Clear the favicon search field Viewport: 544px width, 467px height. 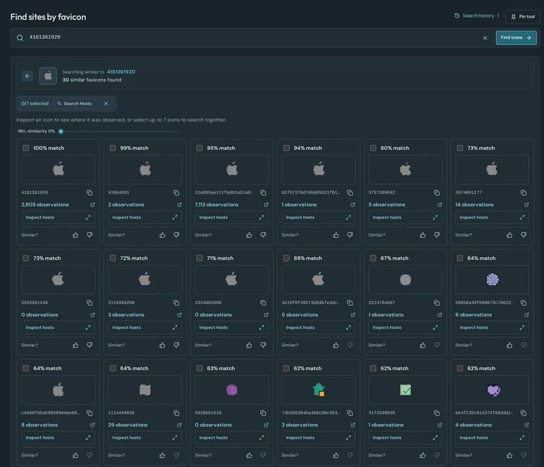[485, 38]
